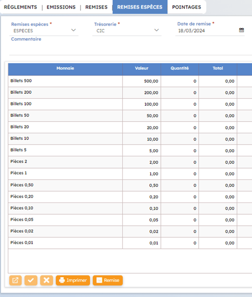Click the quantity cell for Pièces 2

(x=180, y=162)
